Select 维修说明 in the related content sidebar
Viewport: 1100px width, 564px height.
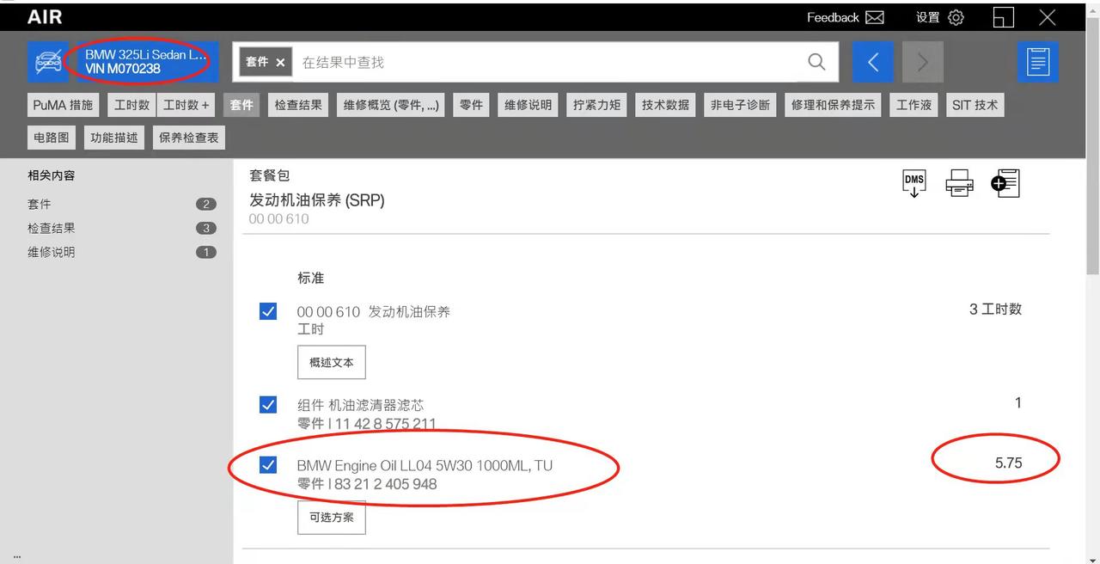coord(121,252)
